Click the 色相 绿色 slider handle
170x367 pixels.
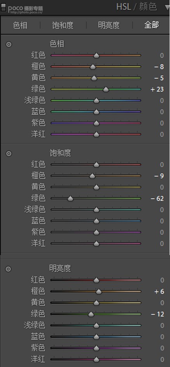coord(106,89)
